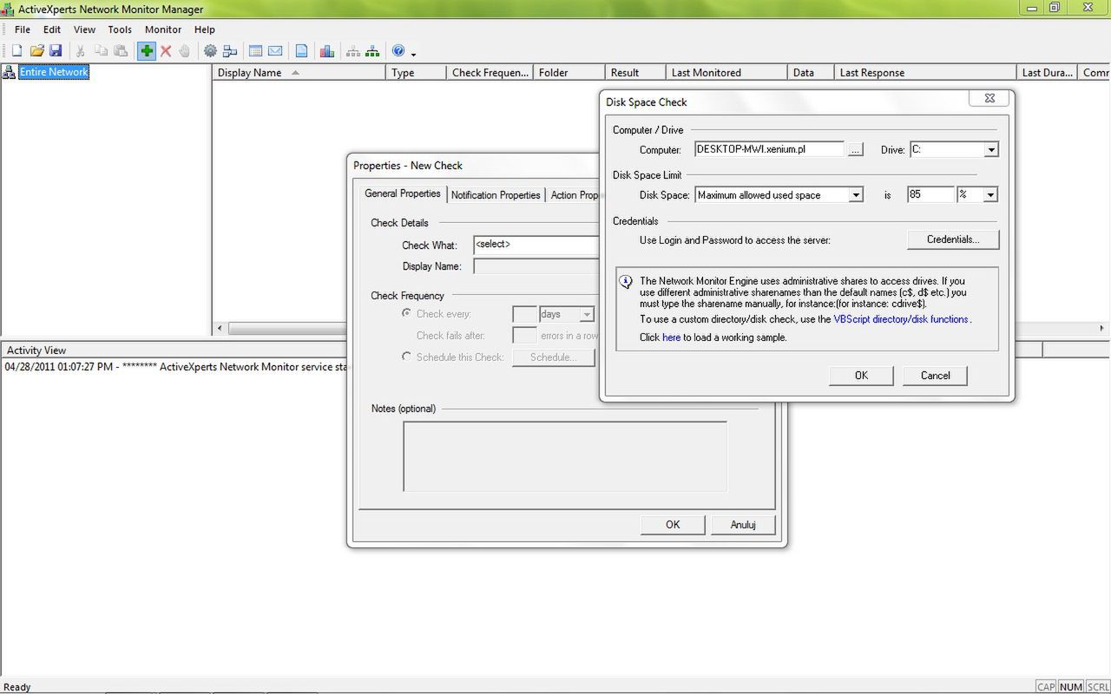Open the 'VBScript directory/disk functions' link

tap(901, 319)
